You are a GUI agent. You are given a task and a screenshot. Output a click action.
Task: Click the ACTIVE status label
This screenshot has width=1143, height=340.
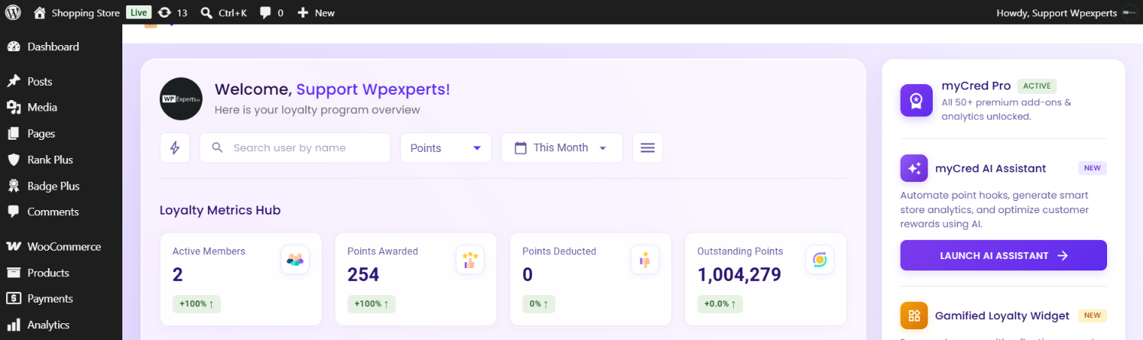point(1037,86)
